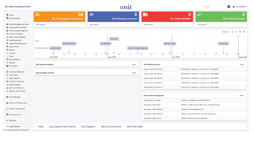The width and height of the screenshot is (254, 151).
Task: Click the Budgets dollar icon
Action: pos(7,63)
